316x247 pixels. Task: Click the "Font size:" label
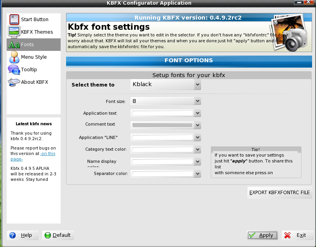[x=116, y=101]
